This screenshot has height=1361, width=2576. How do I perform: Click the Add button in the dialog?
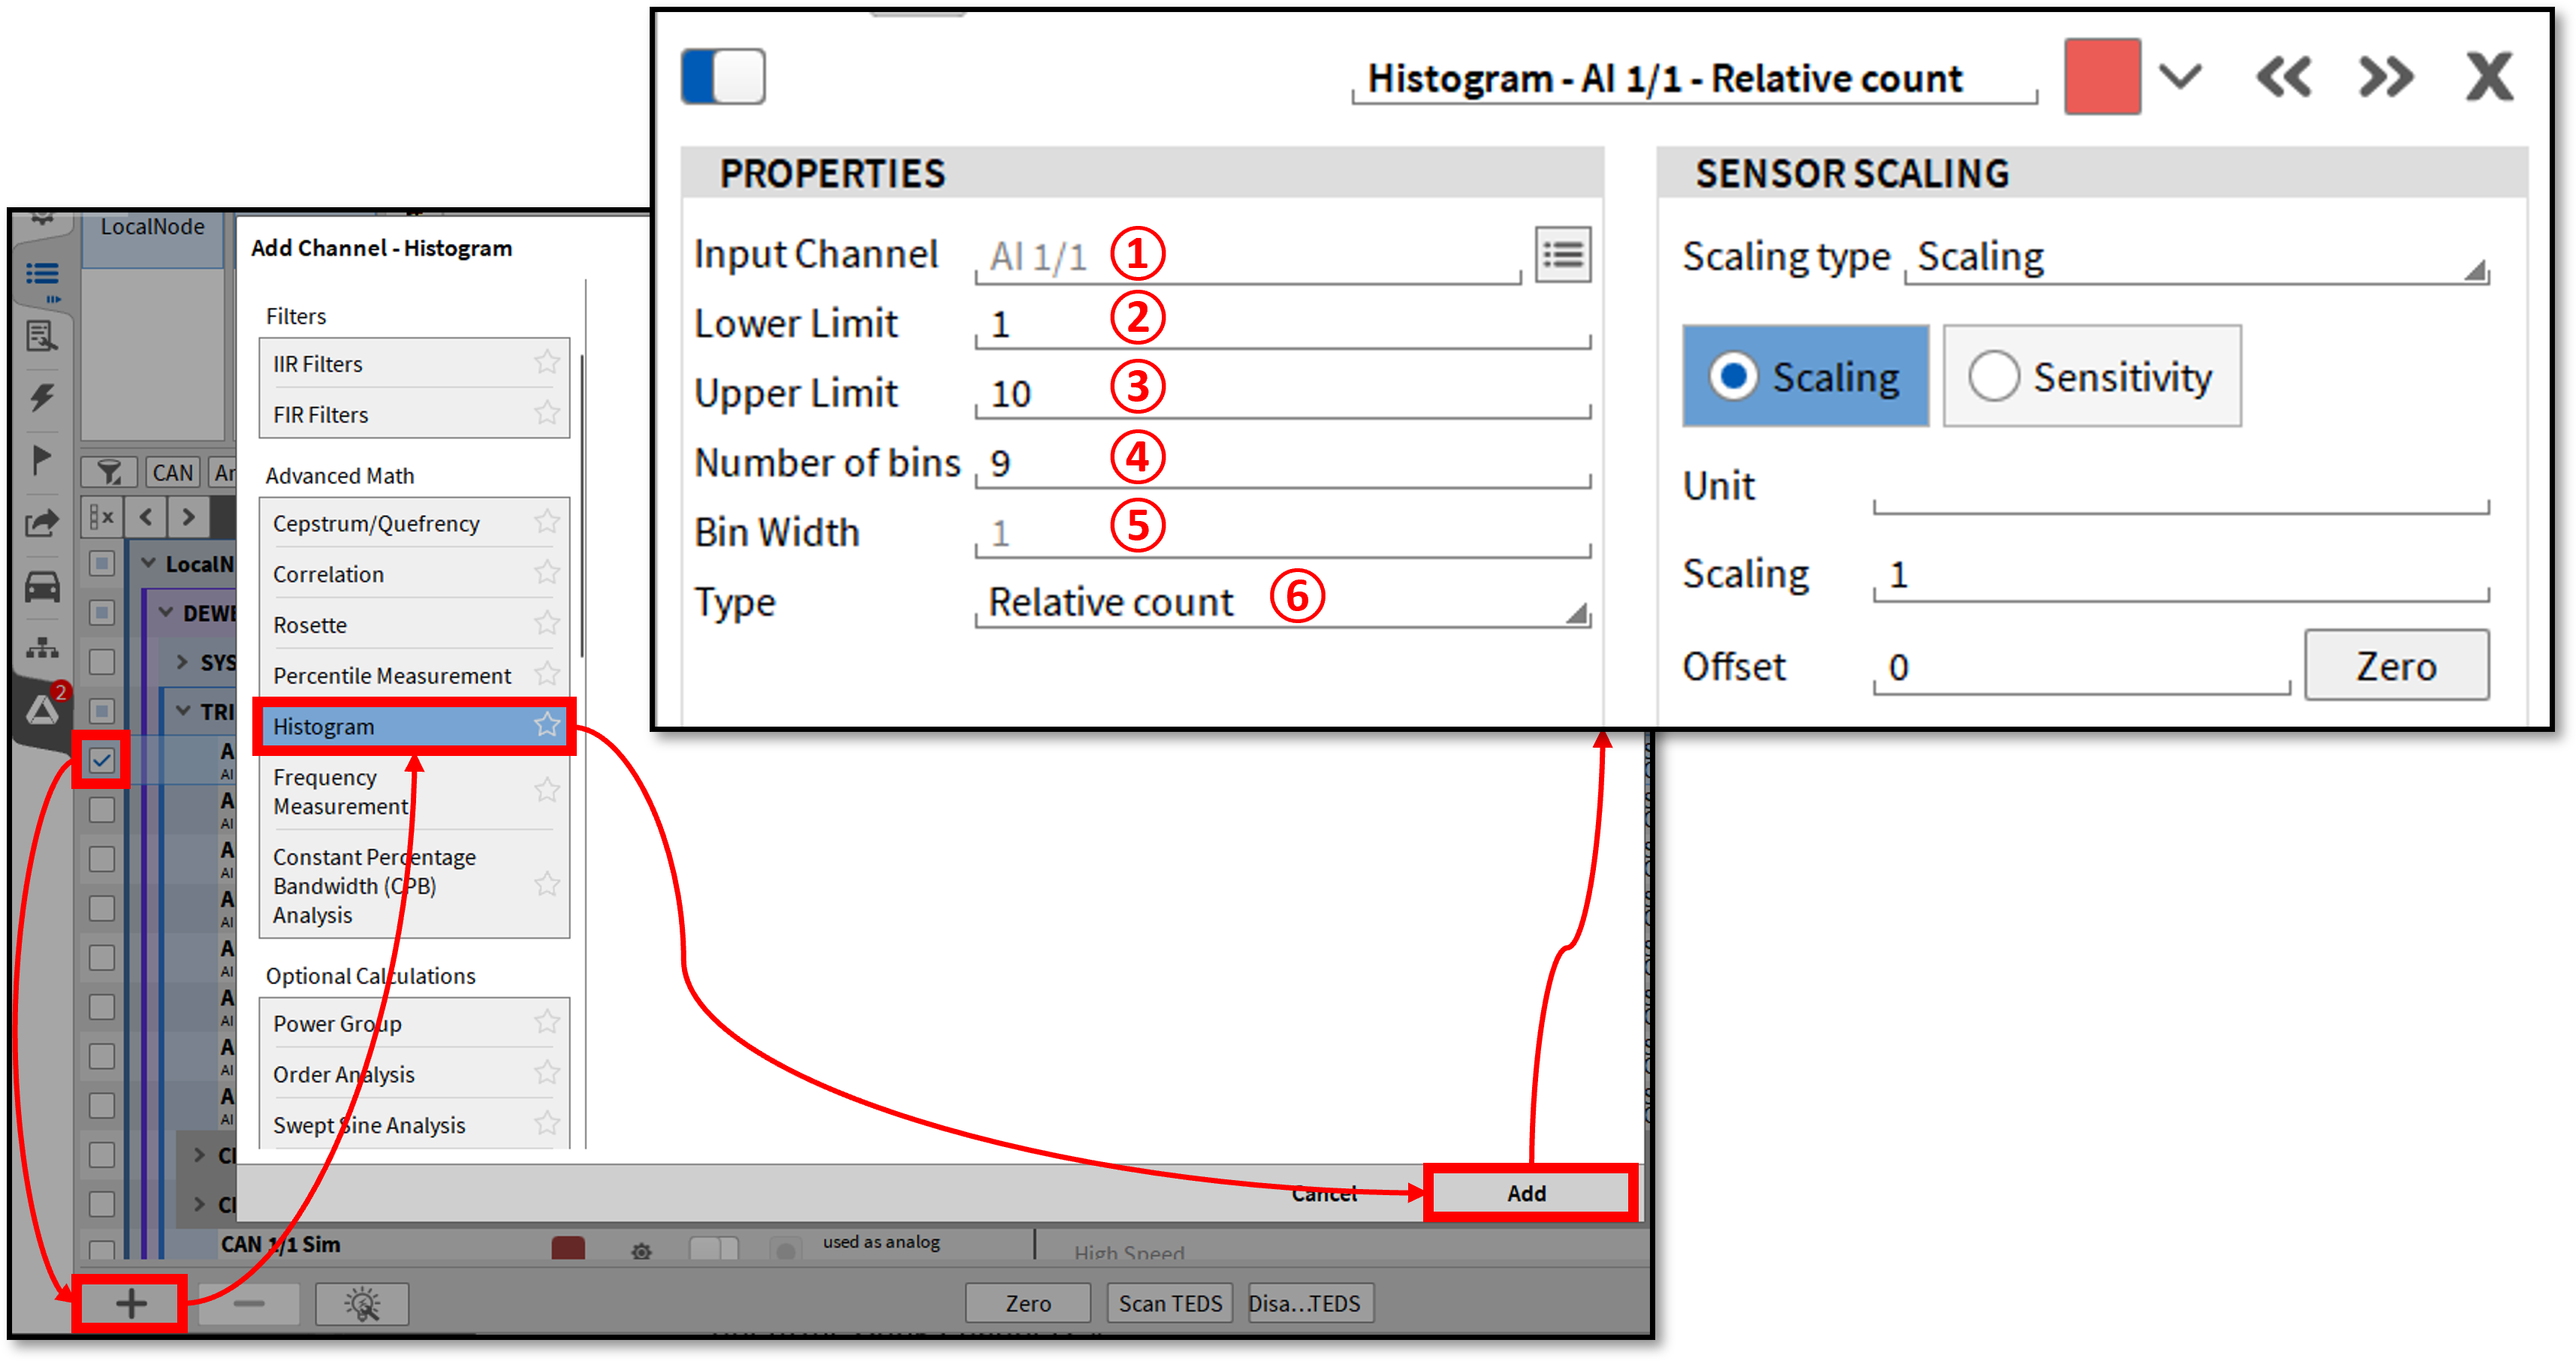click(1527, 1193)
